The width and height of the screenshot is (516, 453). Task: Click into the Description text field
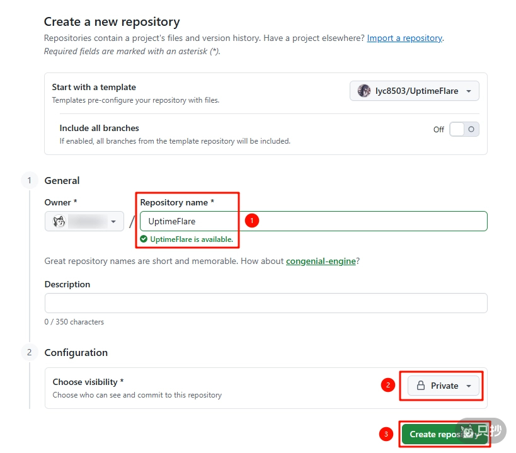[x=266, y=303]
